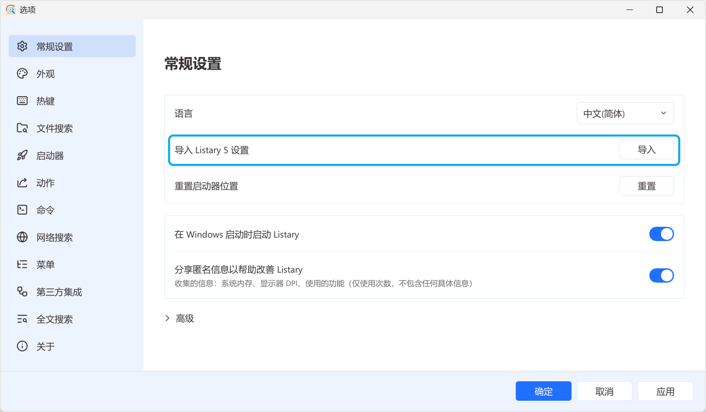Click the rocket icon for 启动器
Viewport: 706px width, 412px height.
(22, 155)
